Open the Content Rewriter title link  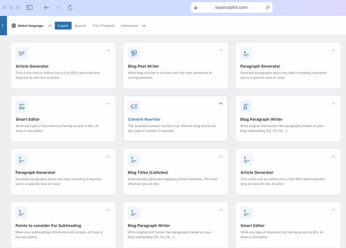(144, 119)
